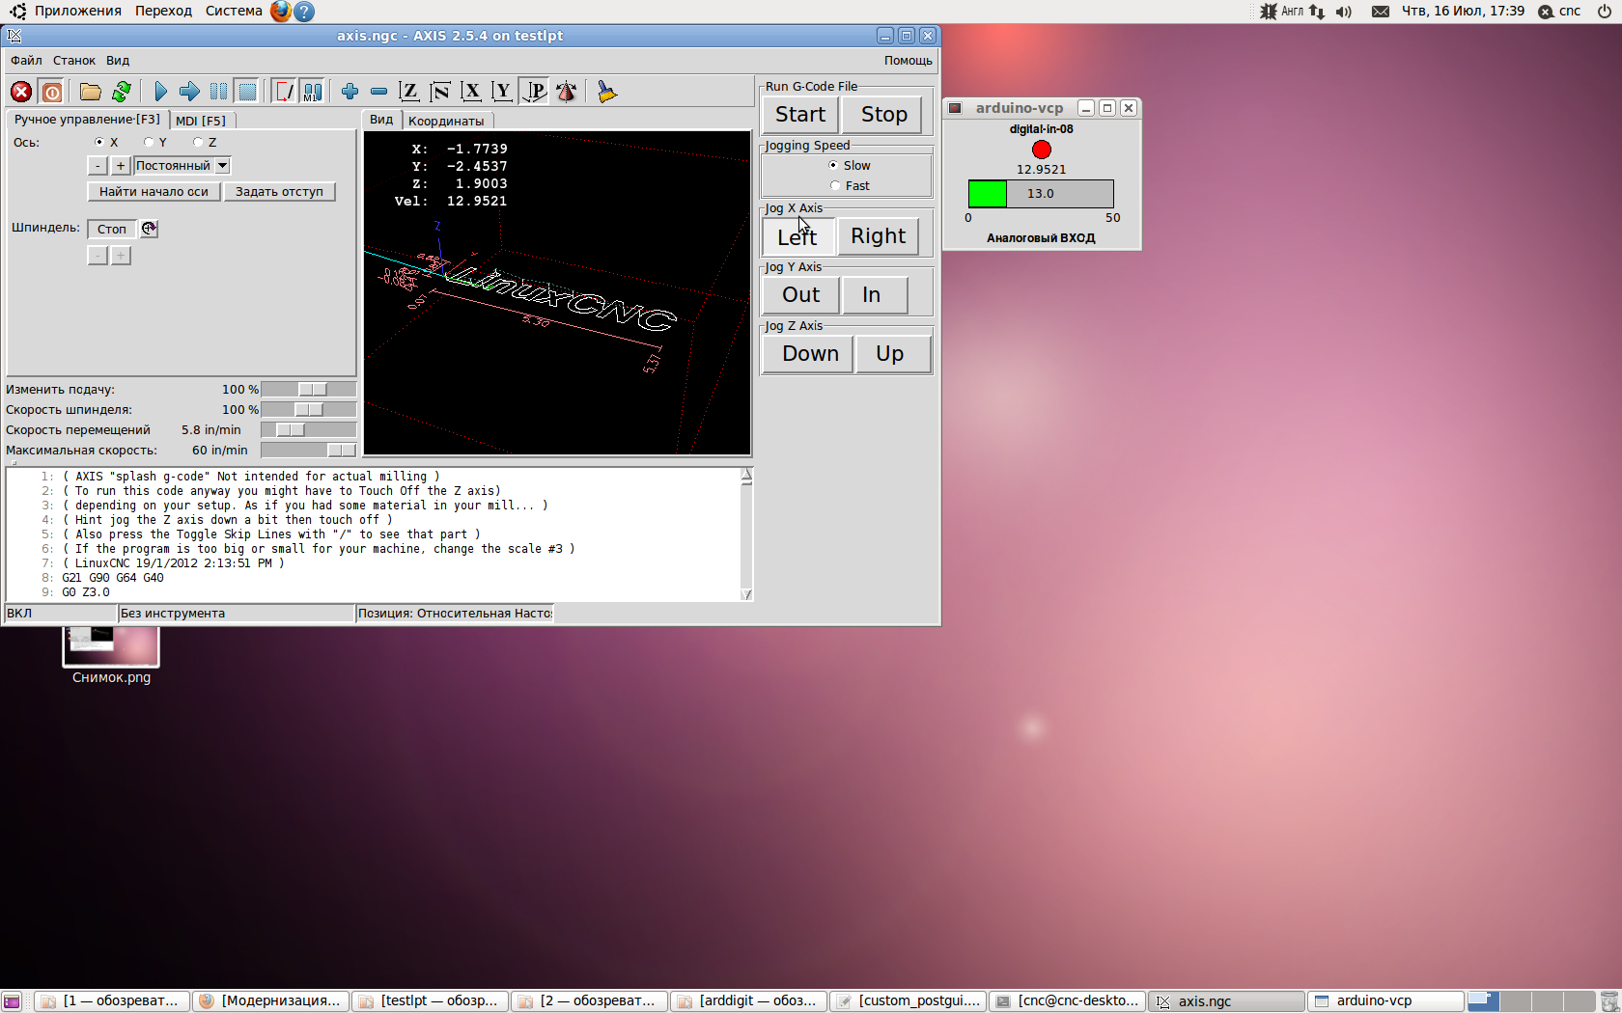
Task: Switch to the Координаты tab
Action: coord(445,121)
